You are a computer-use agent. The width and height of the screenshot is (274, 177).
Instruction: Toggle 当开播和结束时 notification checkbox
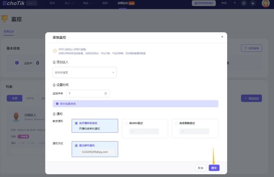(76, 123)
